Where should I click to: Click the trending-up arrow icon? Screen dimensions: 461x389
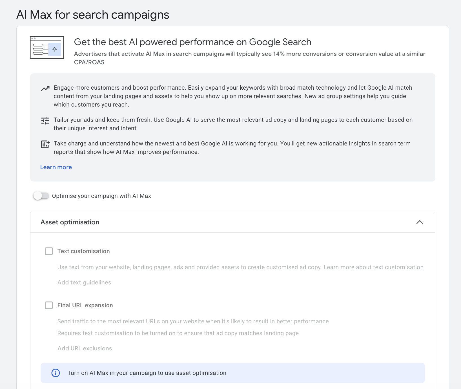click(x=45, y=89)
